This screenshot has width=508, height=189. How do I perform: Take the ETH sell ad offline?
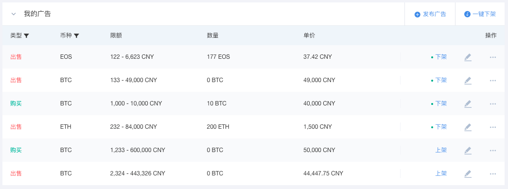pos(441,127)
